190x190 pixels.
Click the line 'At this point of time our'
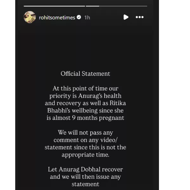click(85, 88)
